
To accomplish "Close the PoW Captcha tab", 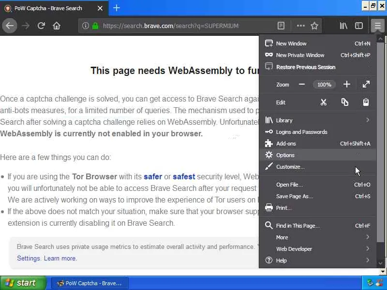I will point(100,8).
